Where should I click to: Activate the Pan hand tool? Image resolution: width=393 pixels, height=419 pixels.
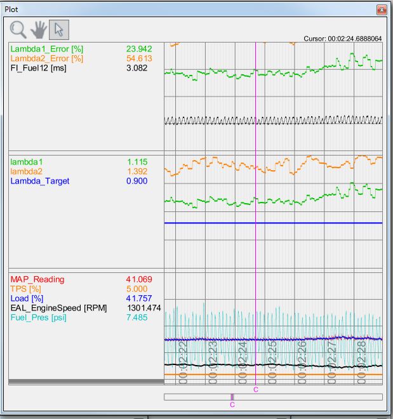coord(39,29)
